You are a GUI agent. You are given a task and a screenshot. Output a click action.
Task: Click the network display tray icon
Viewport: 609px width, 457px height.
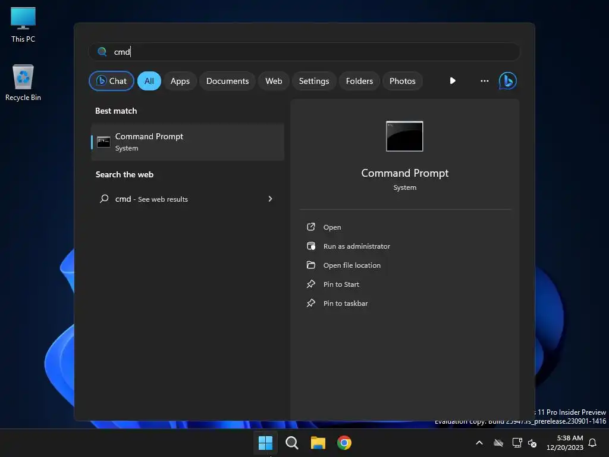click(517, 443)
